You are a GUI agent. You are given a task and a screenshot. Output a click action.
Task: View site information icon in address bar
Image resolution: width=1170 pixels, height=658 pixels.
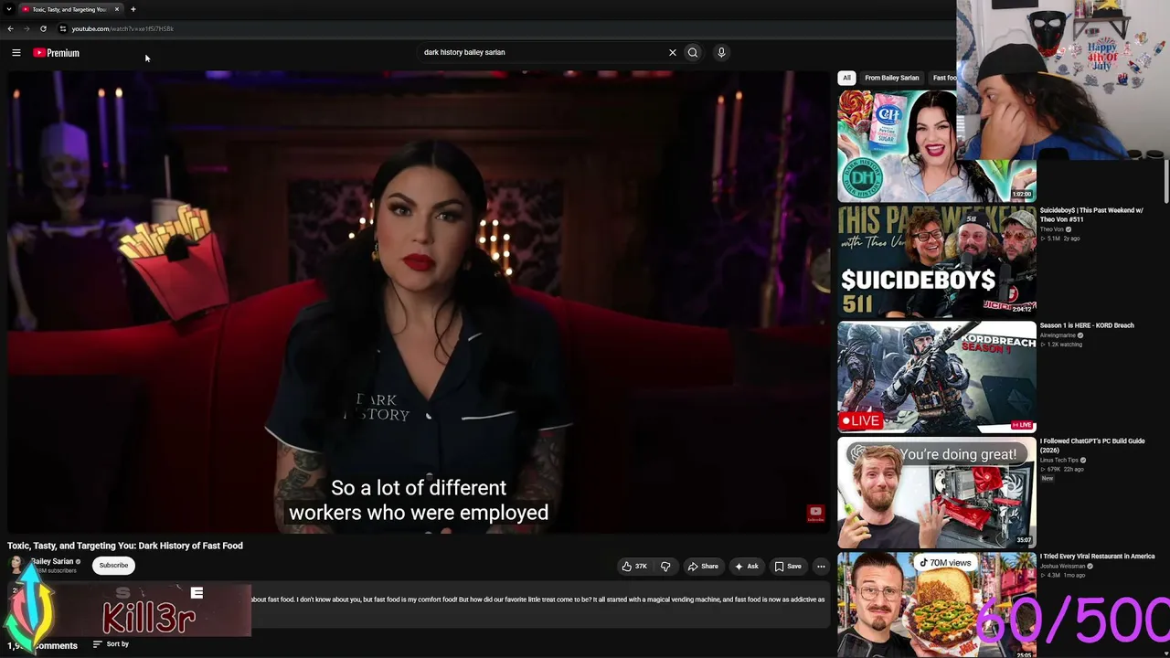[x=63, y=28]
